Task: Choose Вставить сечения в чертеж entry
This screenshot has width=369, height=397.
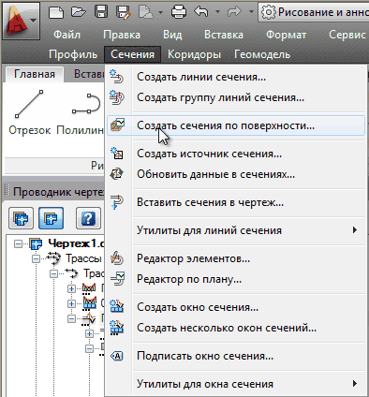Action: point(236,202)
